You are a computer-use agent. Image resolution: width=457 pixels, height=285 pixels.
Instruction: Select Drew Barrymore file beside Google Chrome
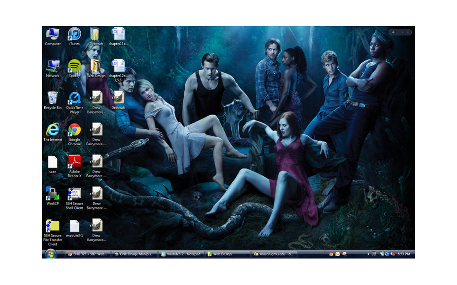pos(96,134)
